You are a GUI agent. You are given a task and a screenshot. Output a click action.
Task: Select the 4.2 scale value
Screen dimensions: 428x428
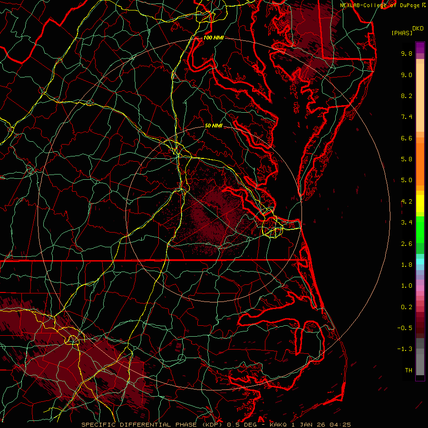[407, 202]
